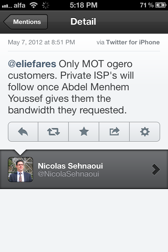
Task: Tap the cellular signal bars icon
Action: point(7,5)
